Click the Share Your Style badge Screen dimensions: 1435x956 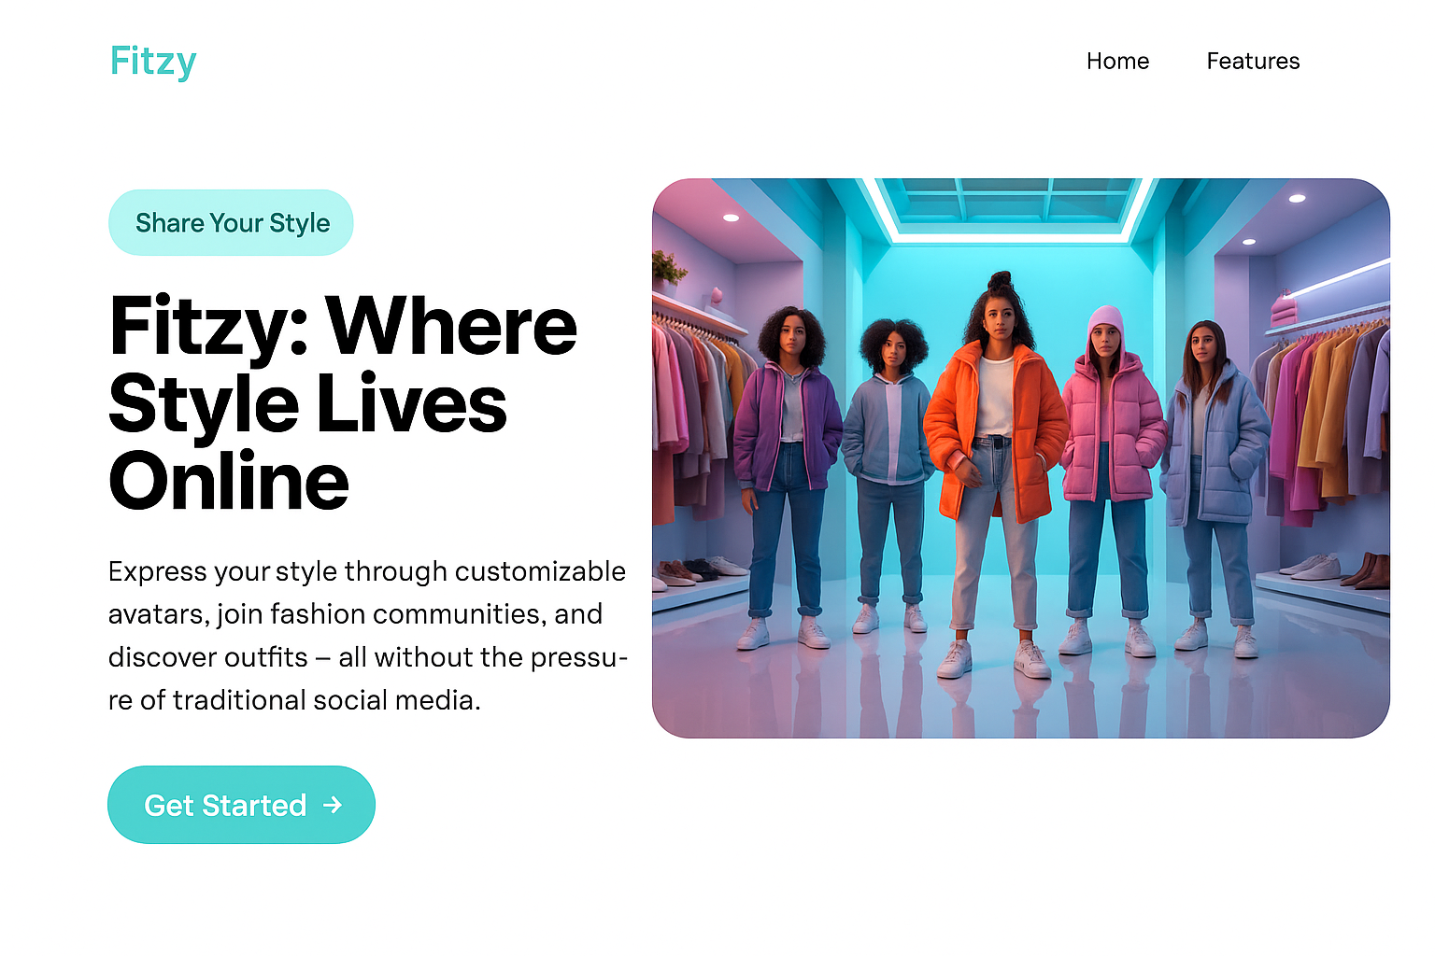232,223
